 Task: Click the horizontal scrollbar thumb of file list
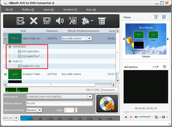pos(51,85)
